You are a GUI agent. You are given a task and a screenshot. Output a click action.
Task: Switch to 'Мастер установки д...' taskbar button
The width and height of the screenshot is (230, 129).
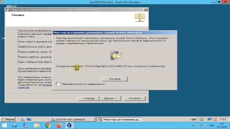pyautogui.click(x=119, y=120)
